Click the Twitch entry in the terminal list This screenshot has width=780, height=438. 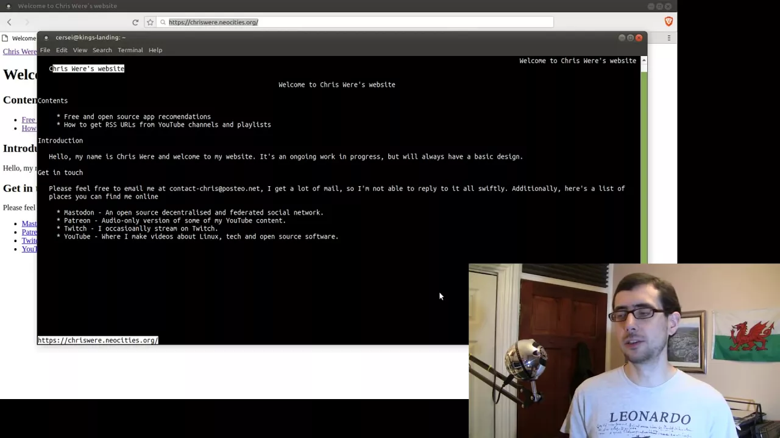(141, 229)
